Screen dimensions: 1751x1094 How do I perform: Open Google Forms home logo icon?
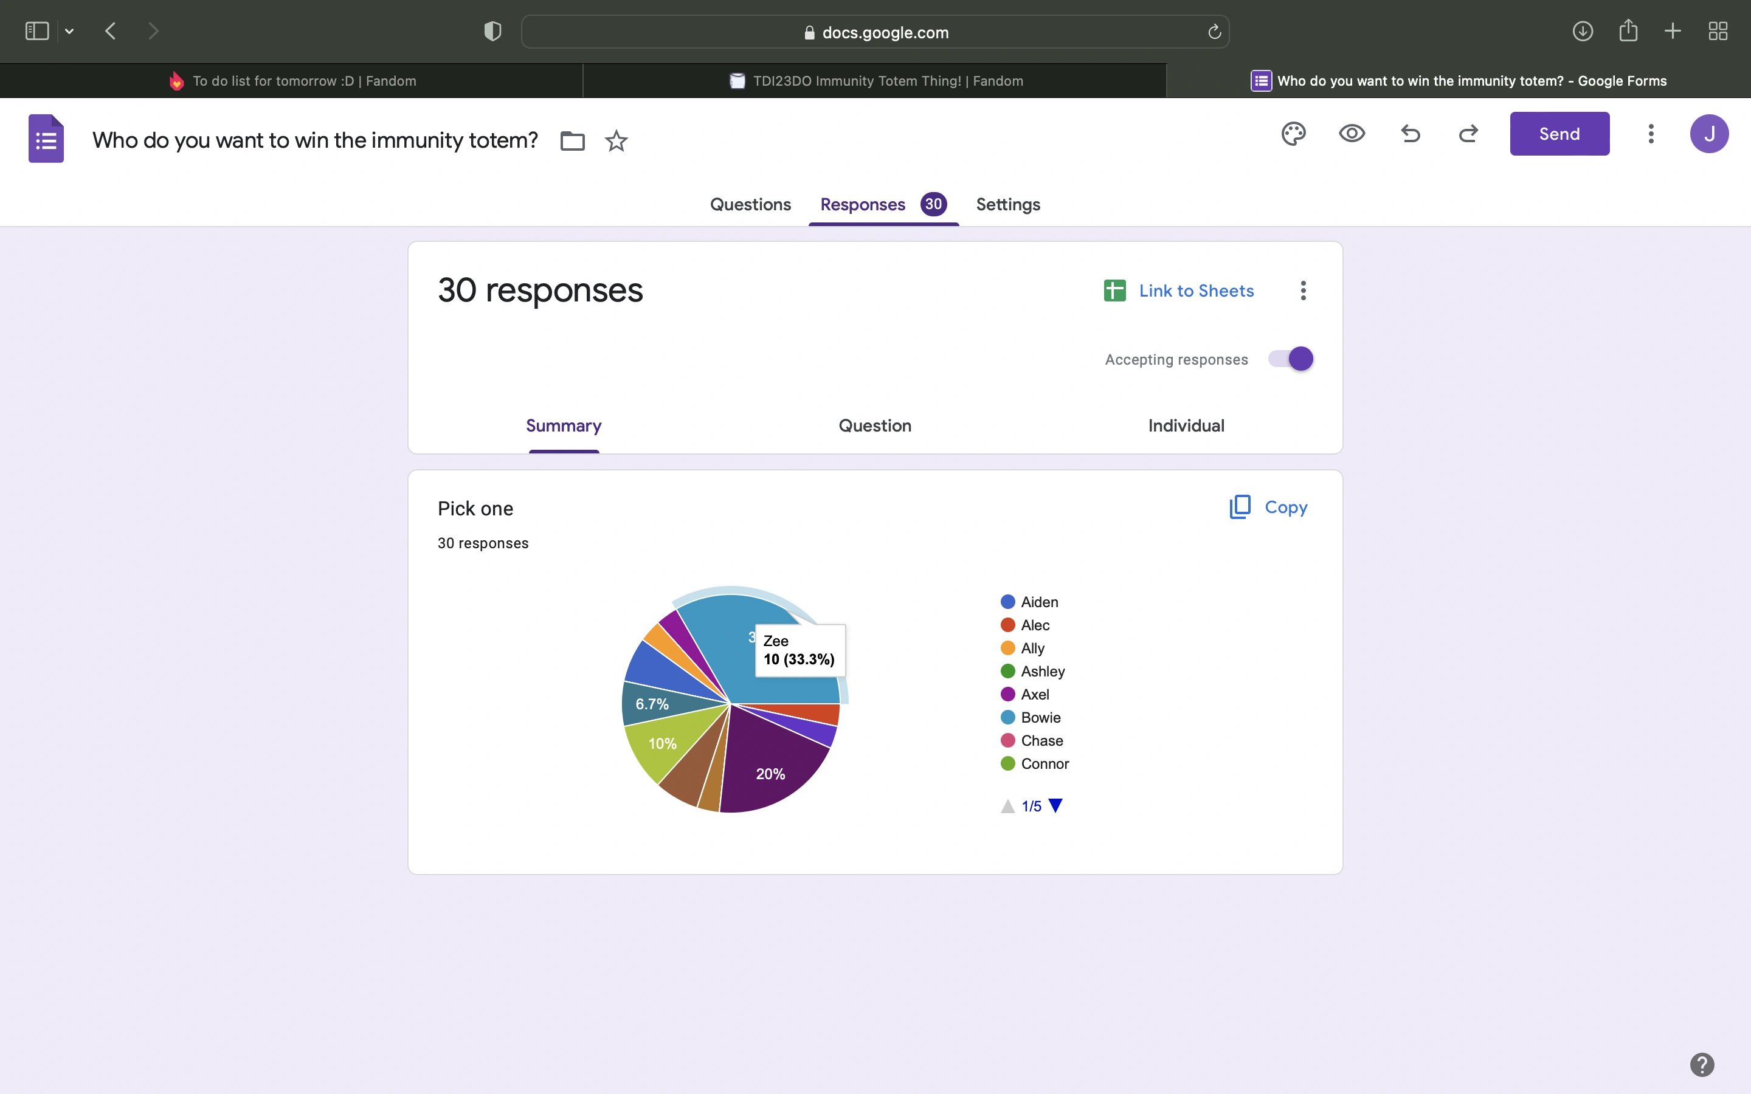(46, 138)
